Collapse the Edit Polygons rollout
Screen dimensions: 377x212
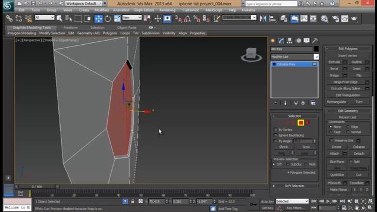pyautogui.click(x=348, y=48)
